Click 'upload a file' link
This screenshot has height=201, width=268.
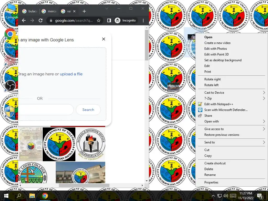point(71,74)
